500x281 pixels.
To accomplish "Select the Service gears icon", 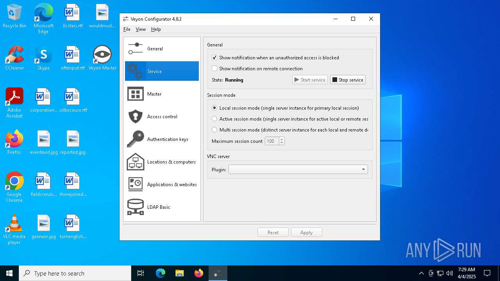I will tap(136, 71).
